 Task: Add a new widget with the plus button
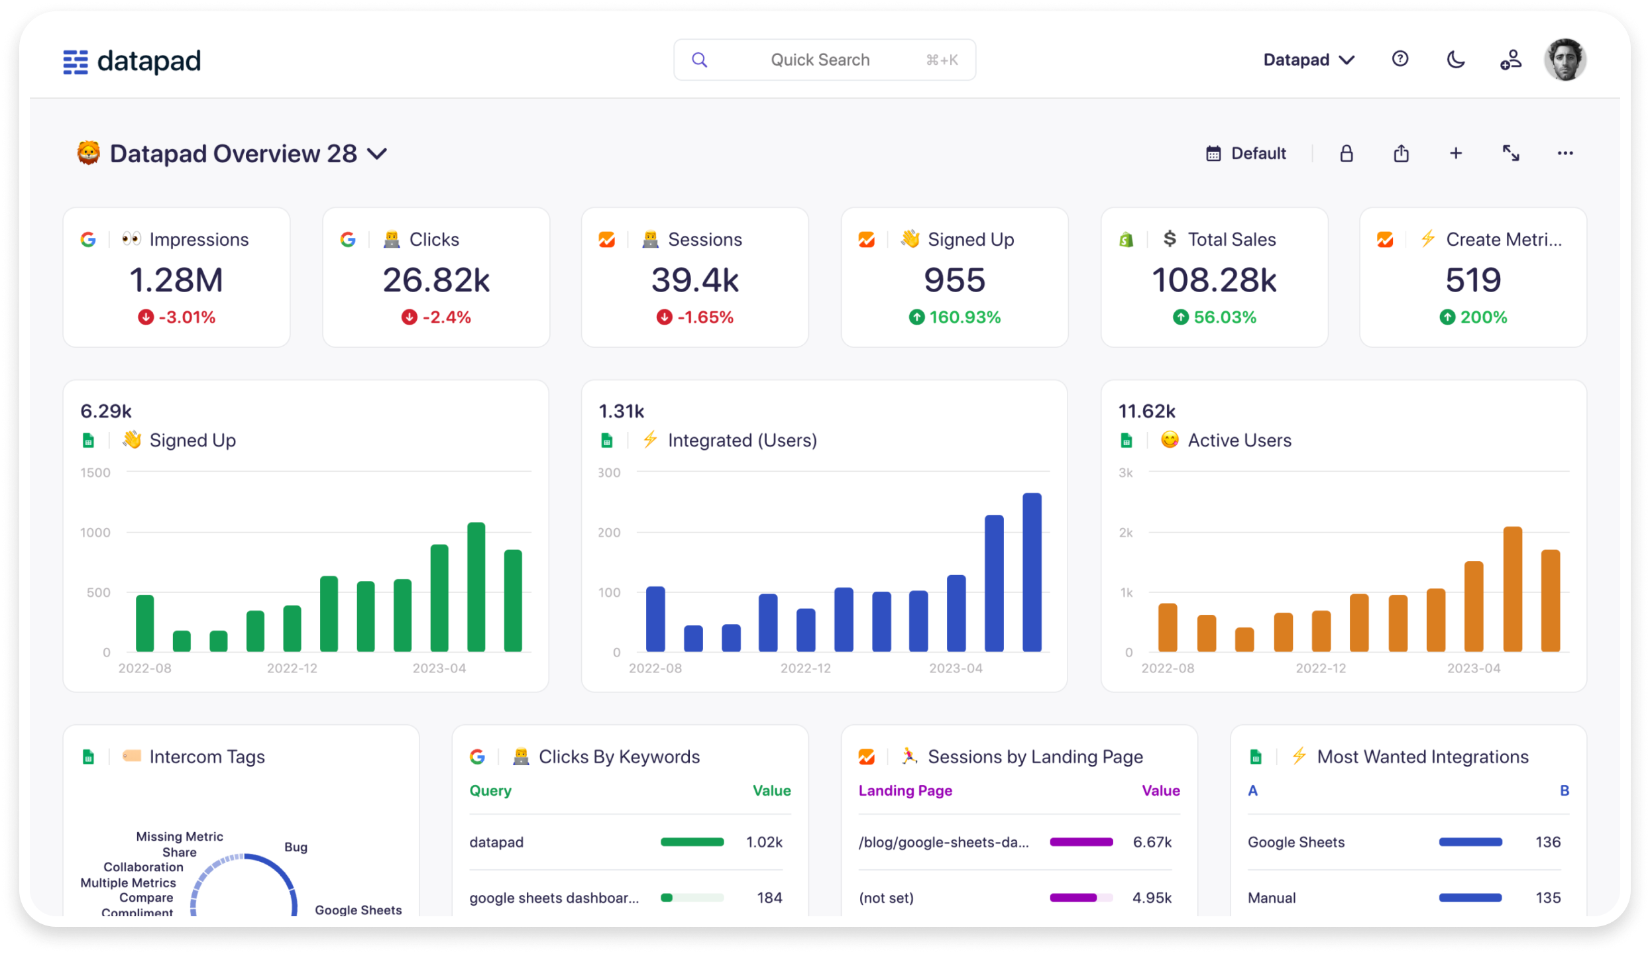coord(1456,153)
